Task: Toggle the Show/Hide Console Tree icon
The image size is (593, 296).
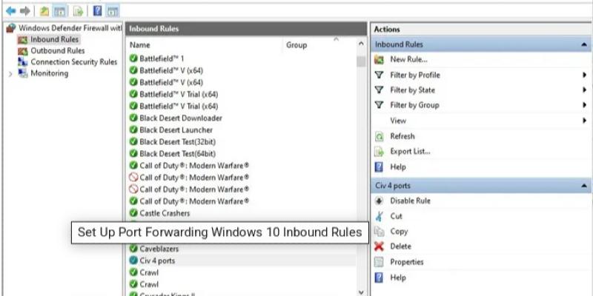Action: coord(59,12)
